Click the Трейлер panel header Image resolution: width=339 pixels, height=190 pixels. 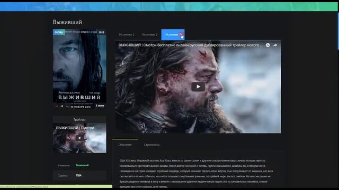click(79, 120)
